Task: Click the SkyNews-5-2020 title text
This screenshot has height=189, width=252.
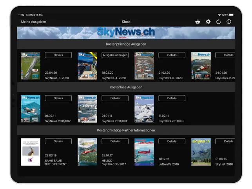Action: [x=57, y=78]
